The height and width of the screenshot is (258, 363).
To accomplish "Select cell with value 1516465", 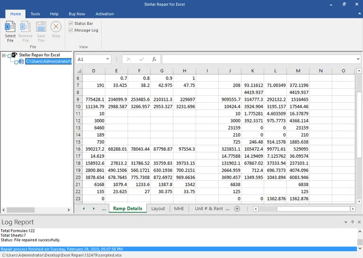I will click(x=298, y=99).
